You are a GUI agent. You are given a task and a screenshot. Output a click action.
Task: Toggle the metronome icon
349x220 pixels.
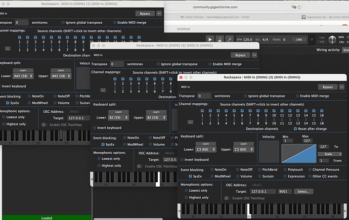(x=220, y=39)
